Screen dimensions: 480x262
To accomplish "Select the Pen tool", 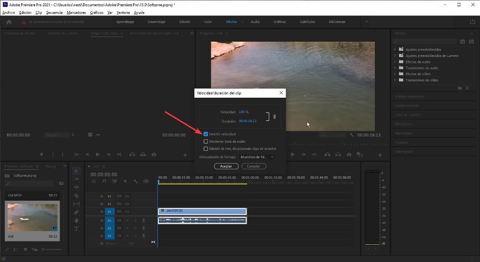I will click(x=76, y=212).
